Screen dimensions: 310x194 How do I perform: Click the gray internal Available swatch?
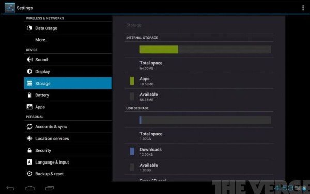132,96
